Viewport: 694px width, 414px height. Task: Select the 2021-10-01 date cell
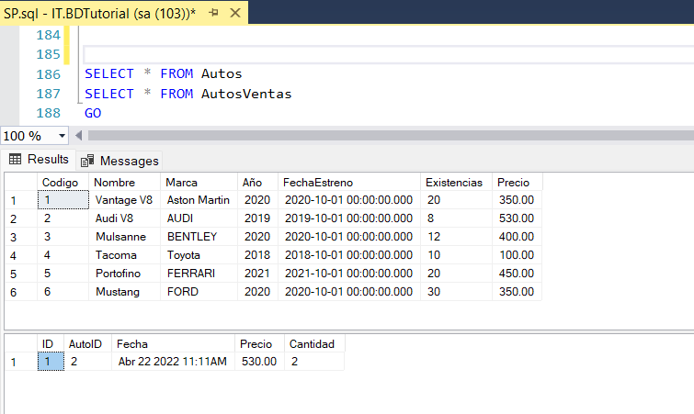point(349,274)
